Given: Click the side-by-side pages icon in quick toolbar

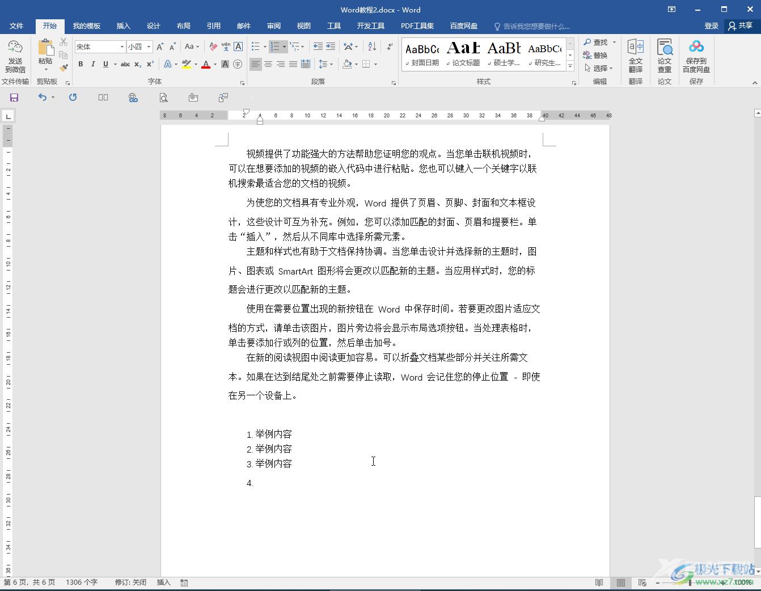Looking at the screenshot, I should pyautogui.click(x=103, y=98).
